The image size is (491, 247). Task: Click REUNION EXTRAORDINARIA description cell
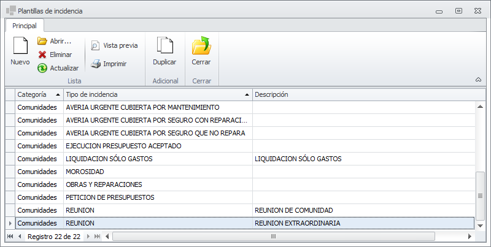tap(364, 223)
